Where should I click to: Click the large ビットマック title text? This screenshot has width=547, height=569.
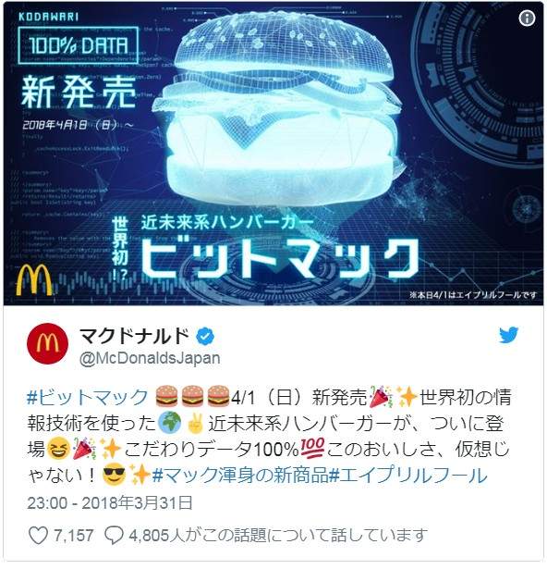(x=280, y=259)
